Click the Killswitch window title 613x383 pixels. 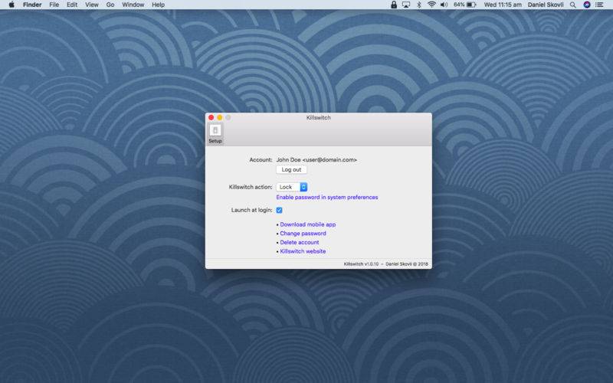pyautogui.click(x=318, y=118)
